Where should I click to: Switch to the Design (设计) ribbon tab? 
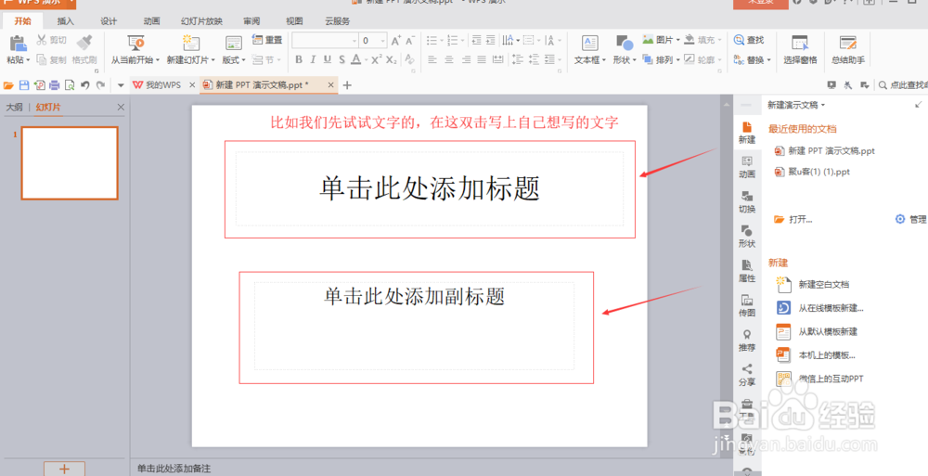[x=109, y=20]
